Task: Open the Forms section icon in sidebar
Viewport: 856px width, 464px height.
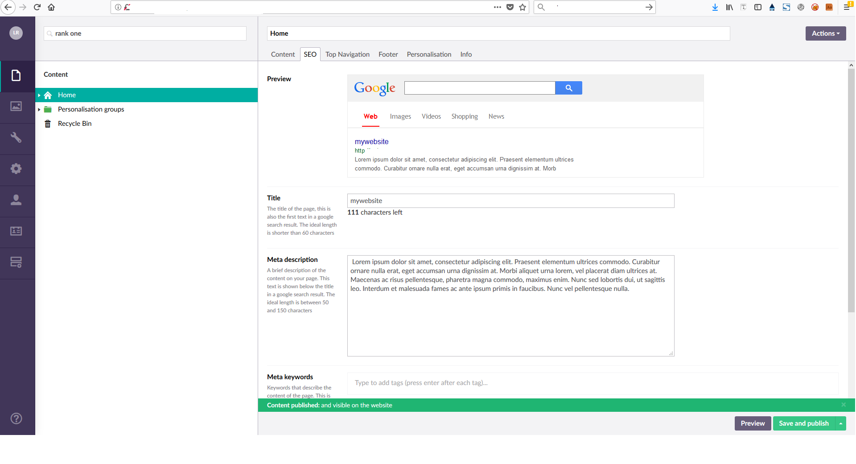Action: pos(16,262)
